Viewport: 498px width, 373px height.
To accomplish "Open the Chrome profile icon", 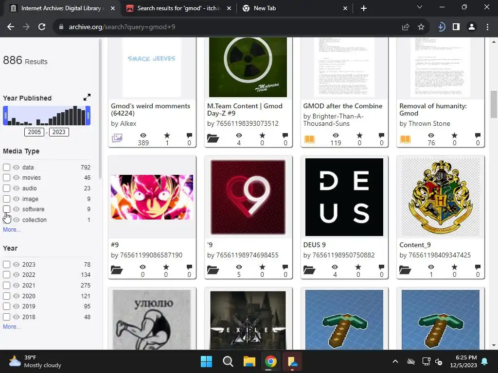I will (472, 27).
